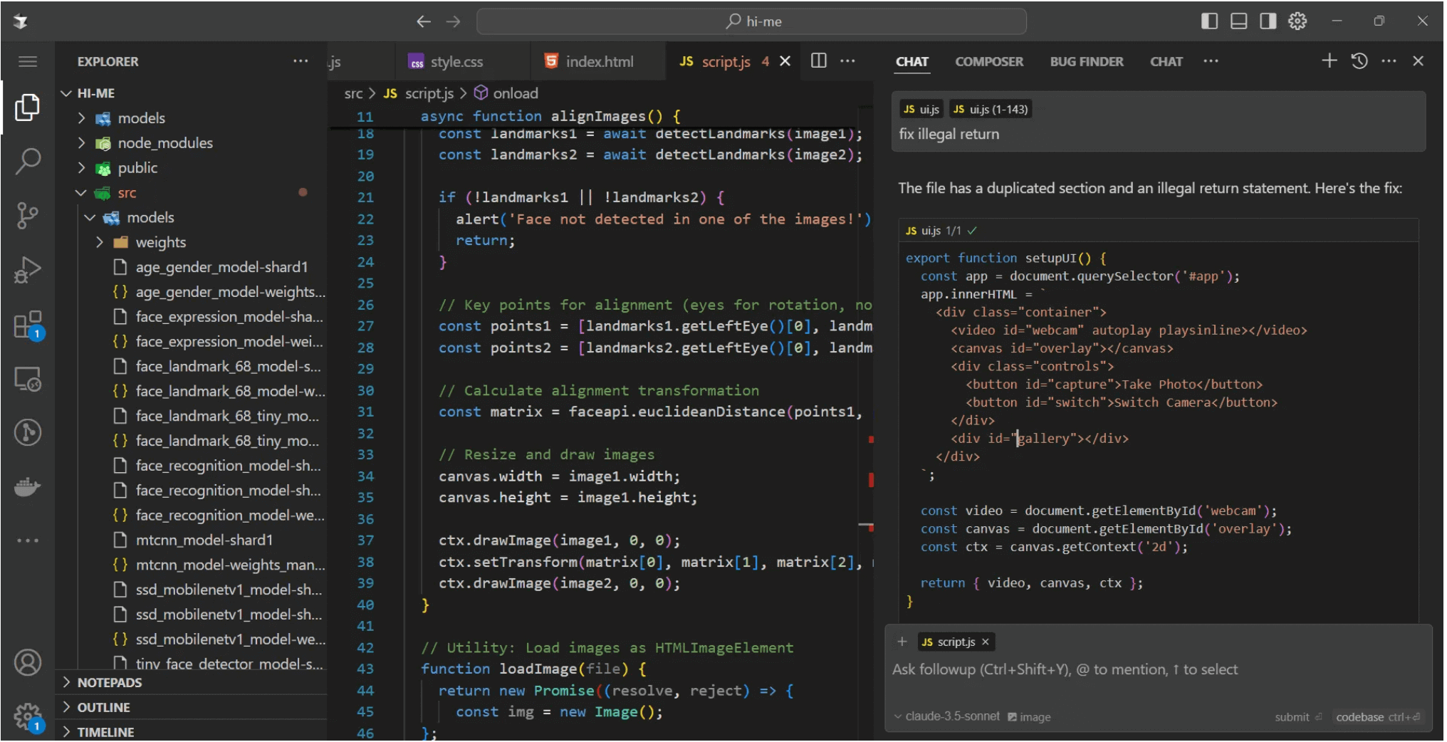Image resolution: width=1447 pixels, height=742 pixels.
Task: Click the ui.js code block header
Action: point(1158,231)
